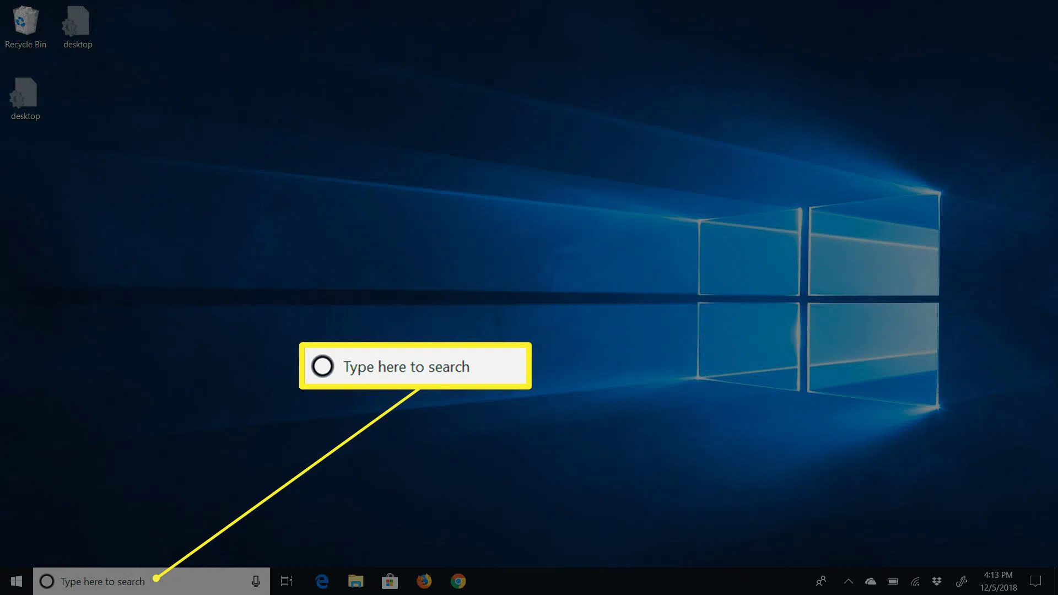The height and width of the screenshot is (595, 1058).
Task: Open the battery status flyout
Action: (893, 581)
